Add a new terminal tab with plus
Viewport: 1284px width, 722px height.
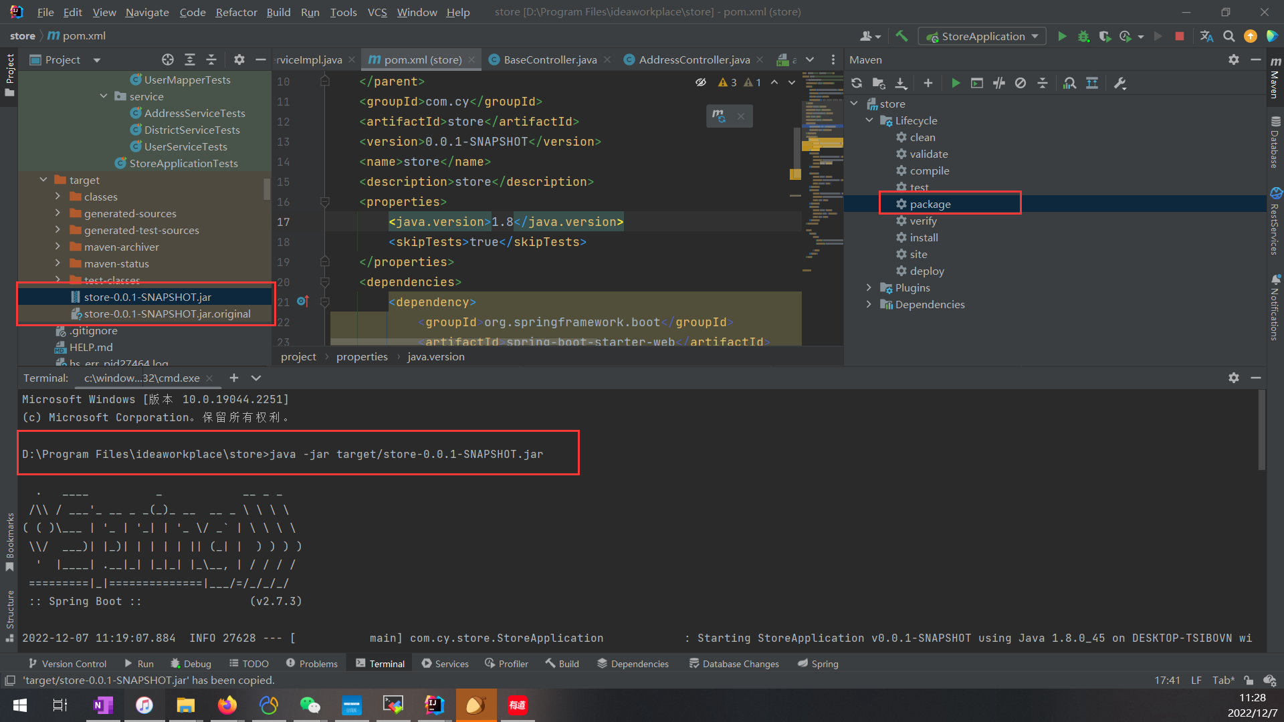tap(234, 378)
